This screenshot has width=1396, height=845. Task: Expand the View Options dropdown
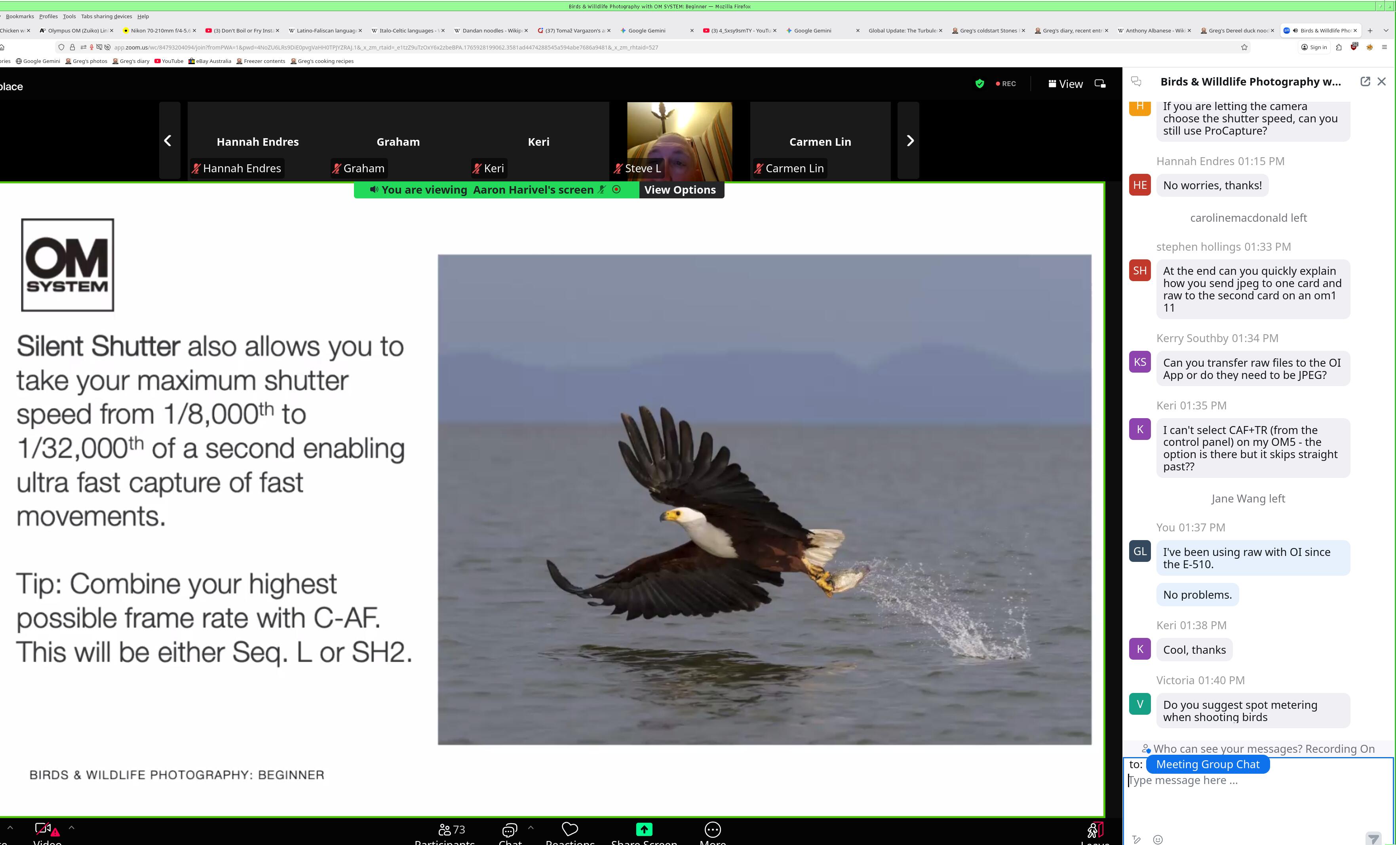[680, 190]
